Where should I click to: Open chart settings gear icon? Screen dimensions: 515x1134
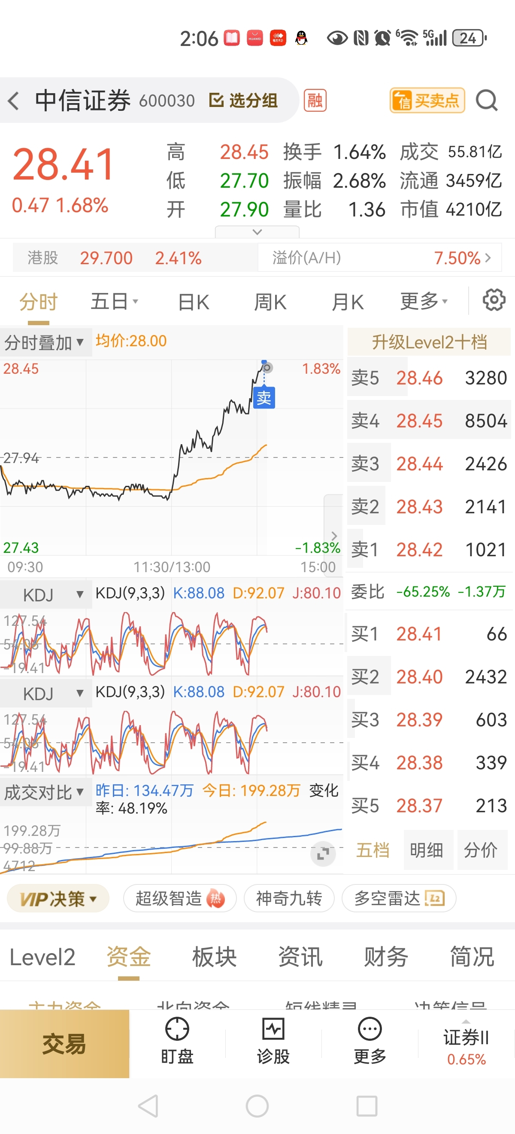[x=494, y=300]
